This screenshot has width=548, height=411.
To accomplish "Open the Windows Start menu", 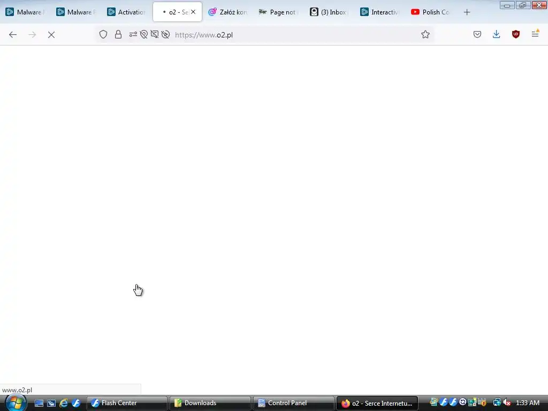I will tap(15, 403).
